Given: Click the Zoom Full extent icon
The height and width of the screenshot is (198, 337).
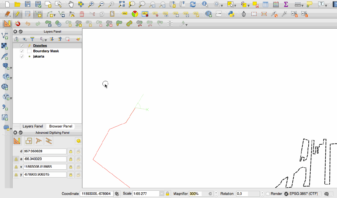Looking at the screenshot, I should pos(122,4).
